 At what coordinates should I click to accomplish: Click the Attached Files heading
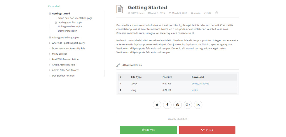132,65
